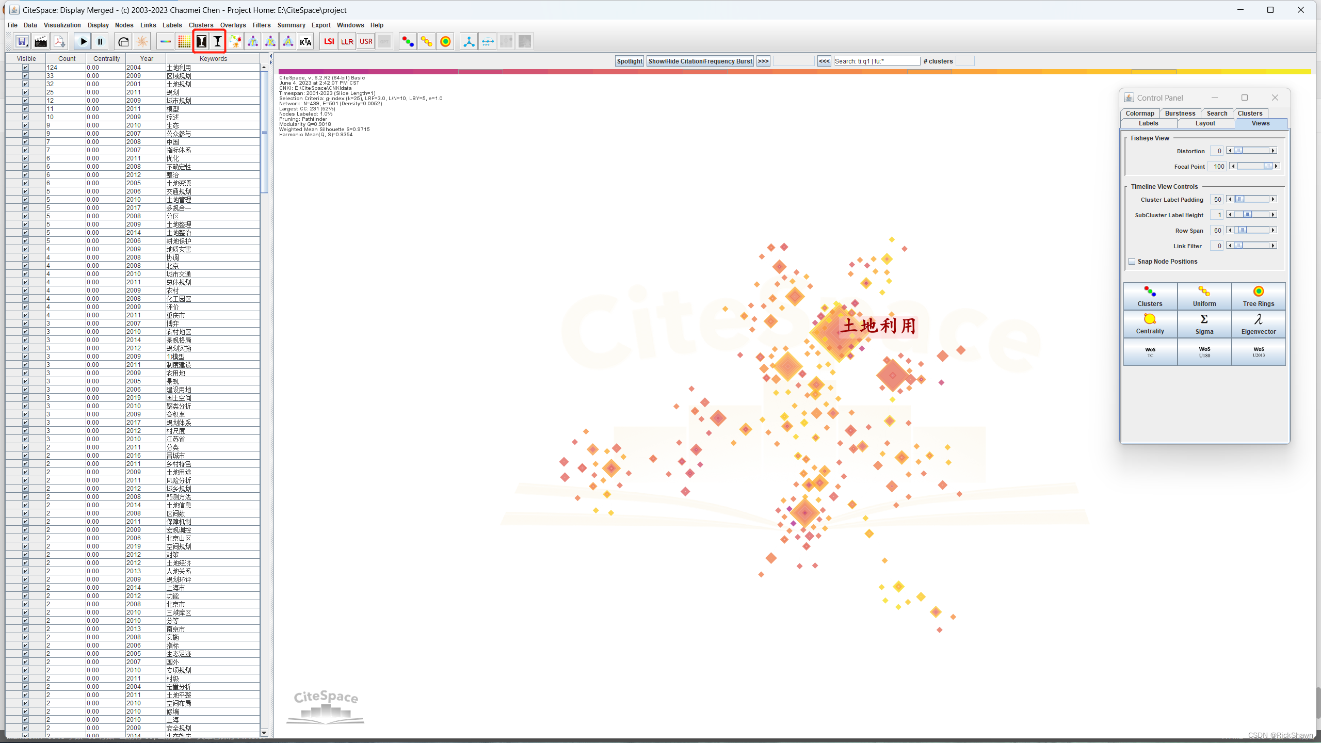
Task: Select the Sigma node sizing icon
Action: tap(1204, 323)
